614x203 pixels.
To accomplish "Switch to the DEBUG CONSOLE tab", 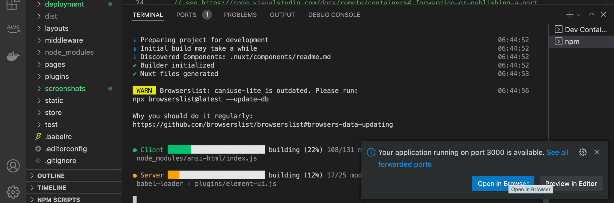I will (334, 15).
